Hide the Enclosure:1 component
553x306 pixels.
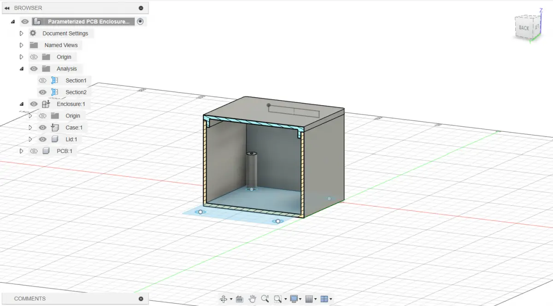point(34,104)
